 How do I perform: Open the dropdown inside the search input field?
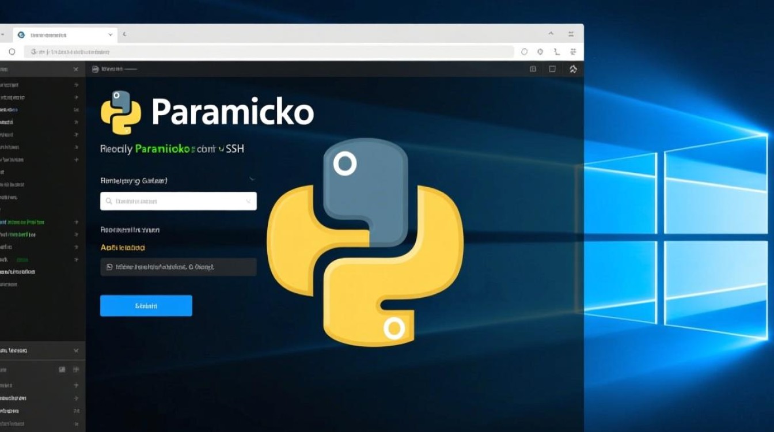249,201
